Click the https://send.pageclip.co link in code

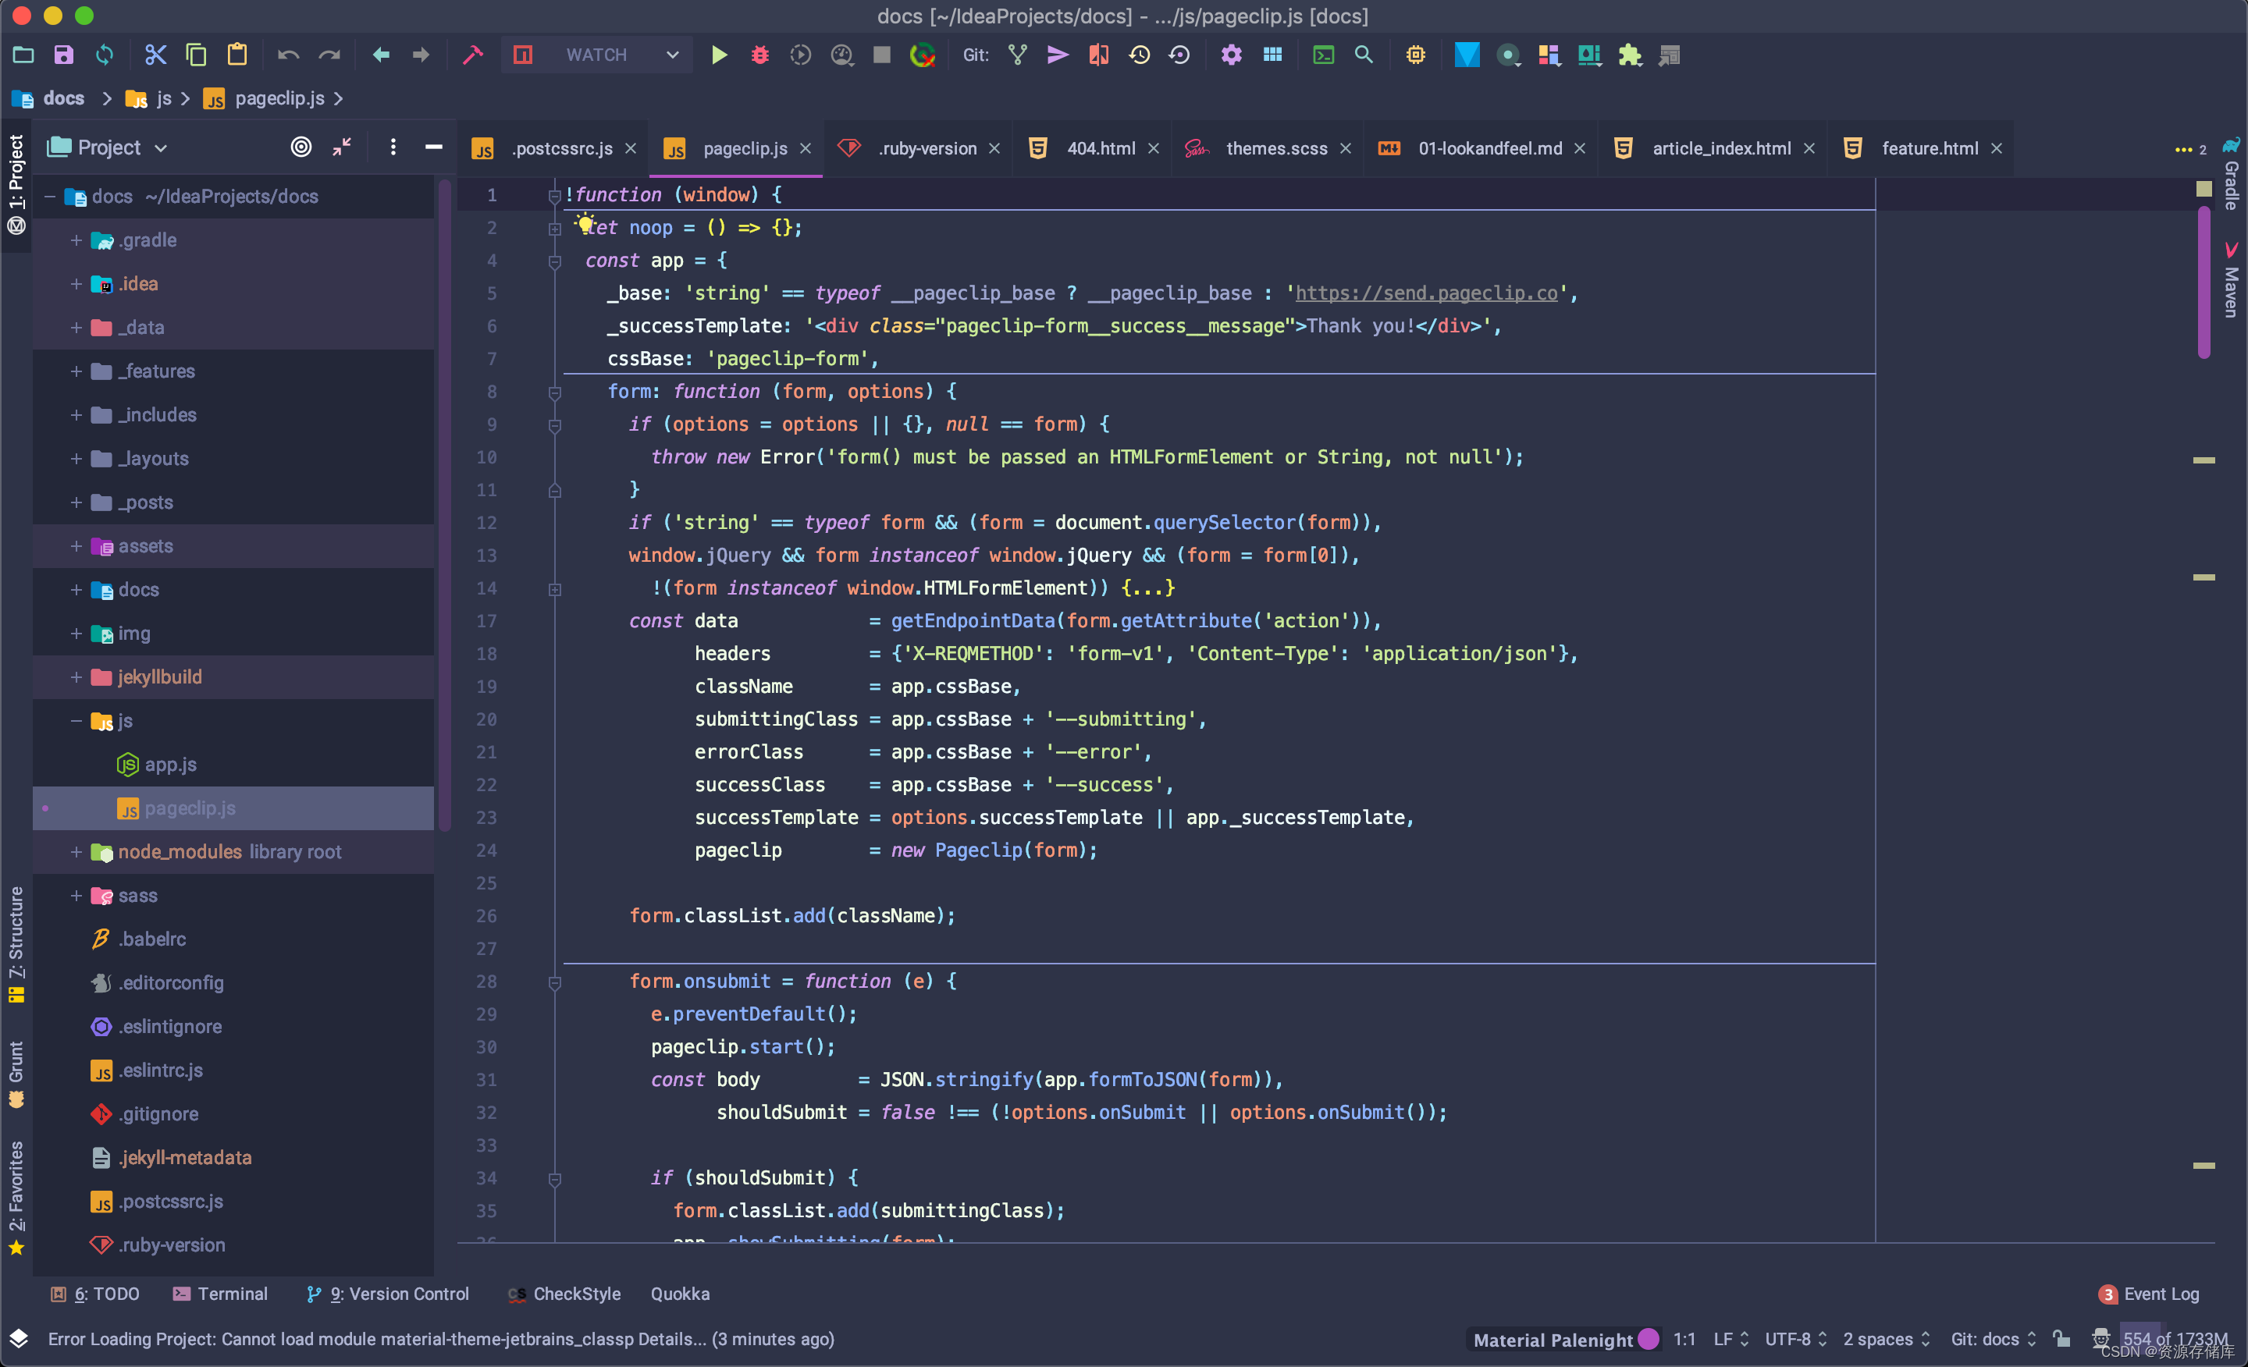(1426, 293)
